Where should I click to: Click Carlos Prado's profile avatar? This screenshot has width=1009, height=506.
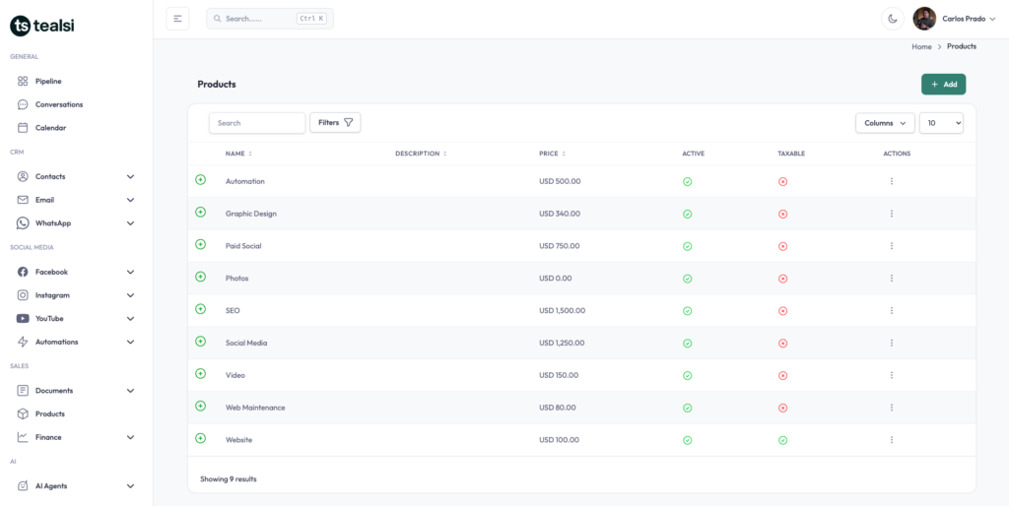[x=924, y=19]
